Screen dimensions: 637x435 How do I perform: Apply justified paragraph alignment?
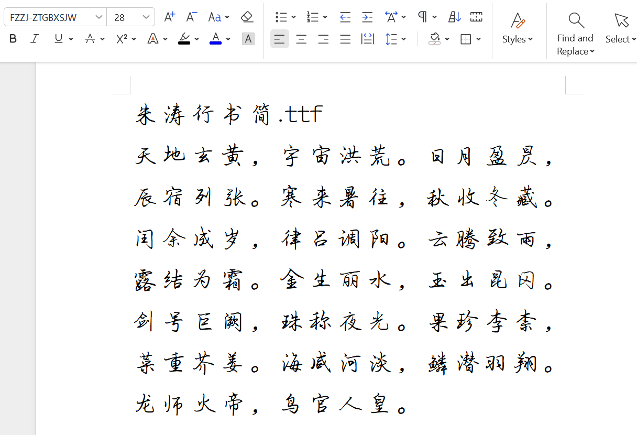345,39
